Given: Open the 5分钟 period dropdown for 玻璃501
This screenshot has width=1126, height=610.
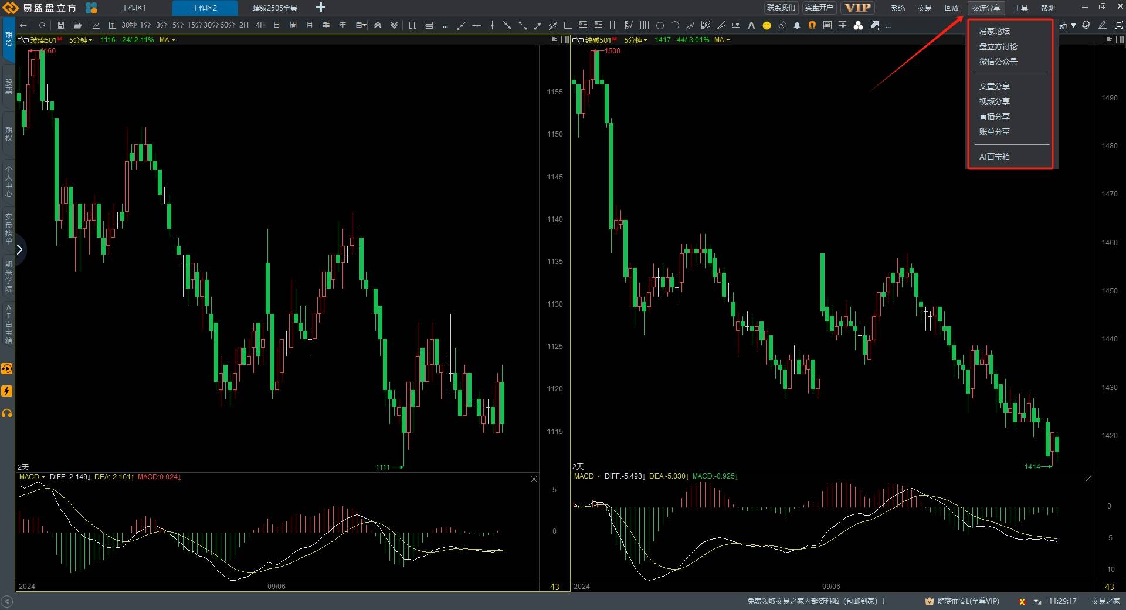Looking at the screenshot, I should point(80,40).
